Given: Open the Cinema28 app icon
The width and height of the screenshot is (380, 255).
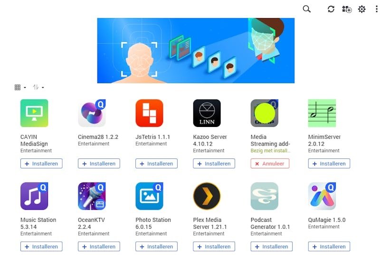Looking at the screenshot, I should (x=92, y=113).
